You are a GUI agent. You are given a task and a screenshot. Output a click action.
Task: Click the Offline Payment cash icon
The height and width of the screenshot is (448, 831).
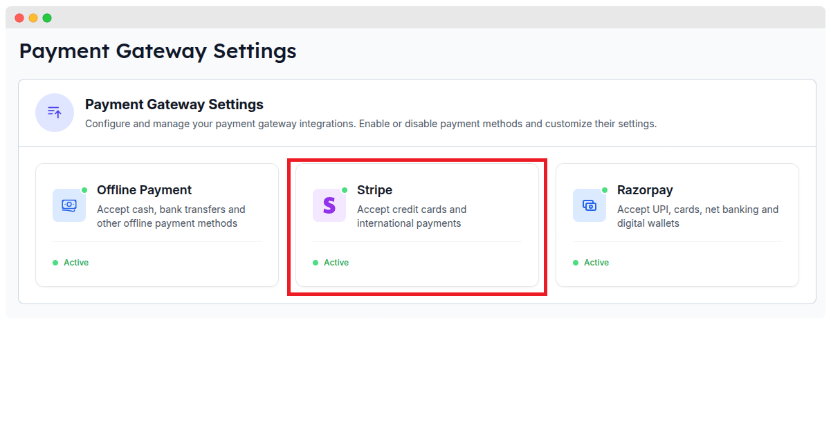point(69,205)
